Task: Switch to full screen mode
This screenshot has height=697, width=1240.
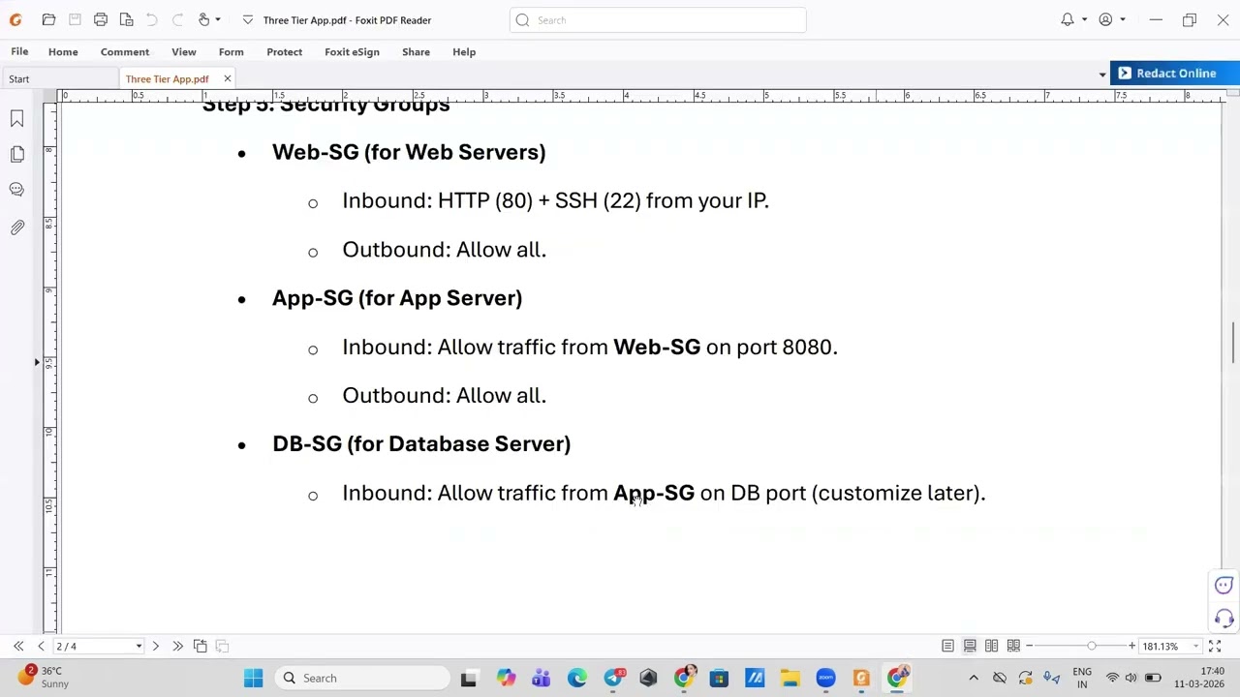Action: pos(1215,646)
